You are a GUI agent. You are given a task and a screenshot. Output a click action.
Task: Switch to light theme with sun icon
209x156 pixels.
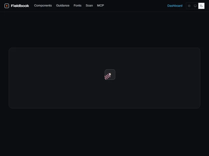(189, 6)
